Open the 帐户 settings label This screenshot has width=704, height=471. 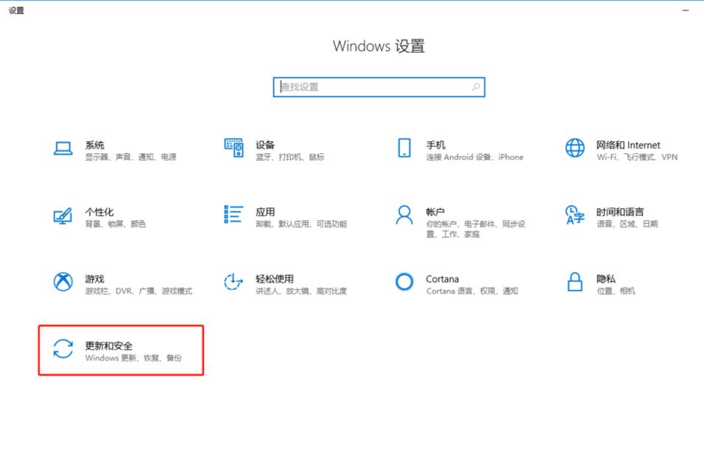[435, 212]
